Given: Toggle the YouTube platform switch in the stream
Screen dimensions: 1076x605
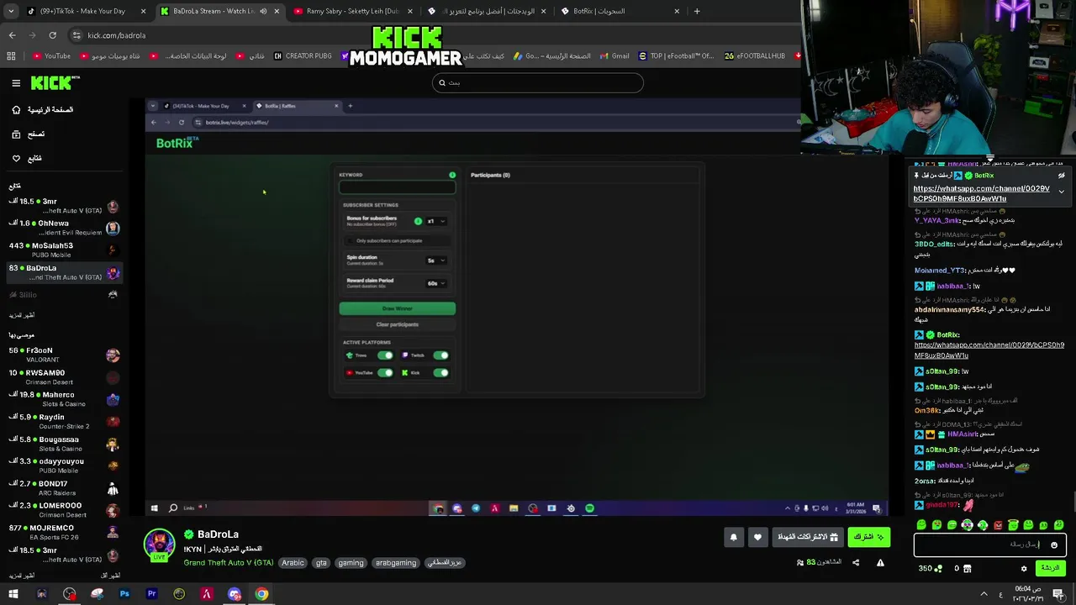Looking at the screenshot, I should (x=385, y=372).
